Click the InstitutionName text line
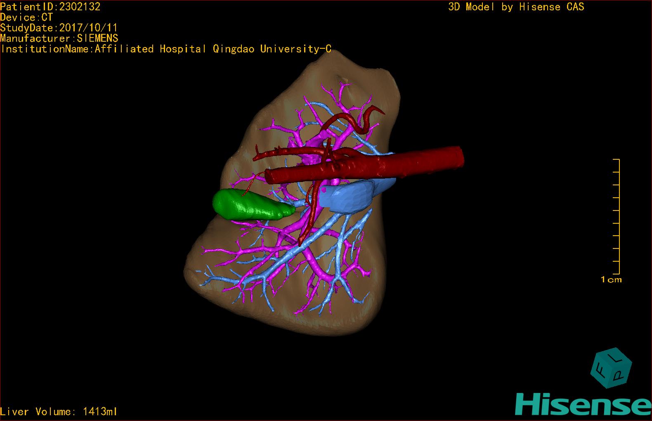Viewport: 652px width, 421px height. pos(166,49)
